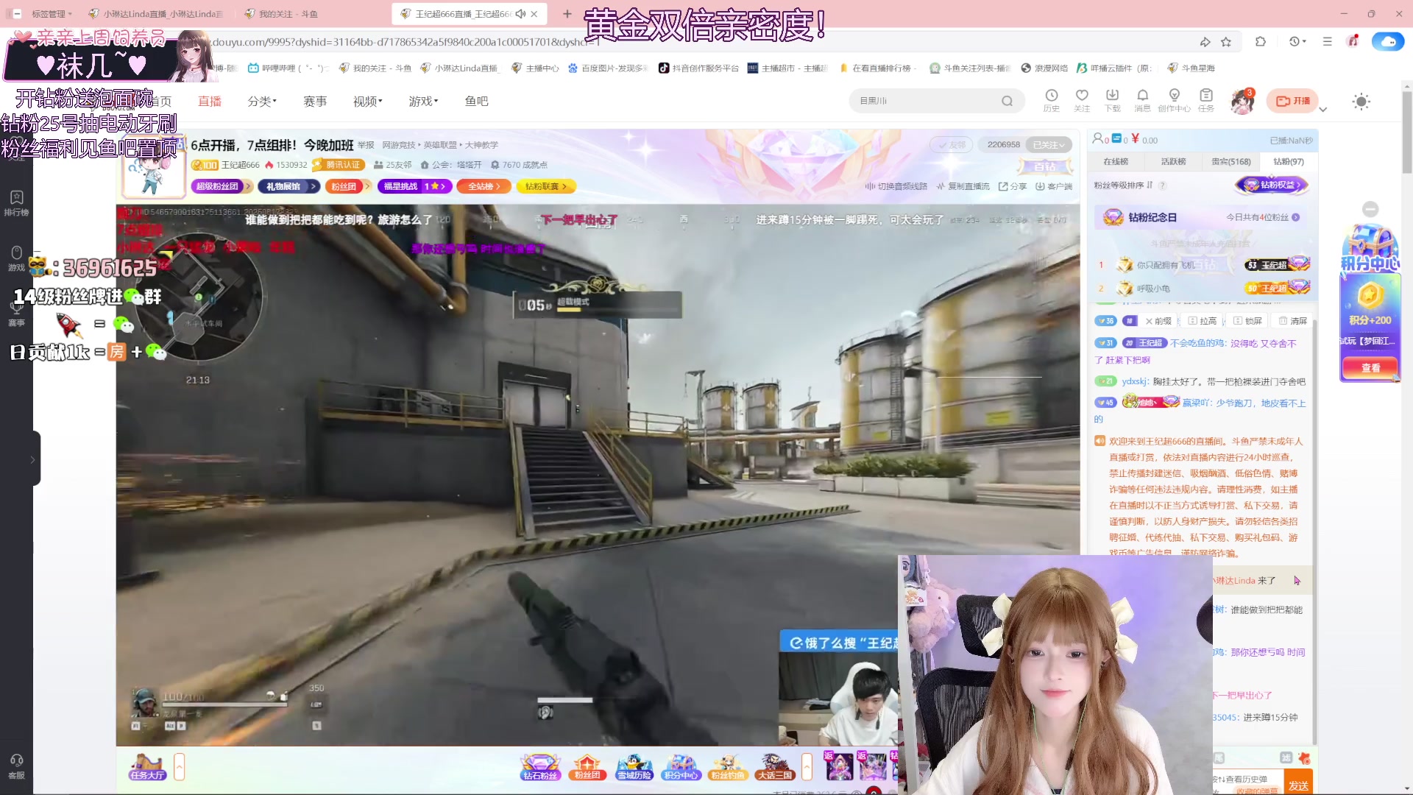Open the 客服 headset icon in sidebar

[x=16, y=766]
